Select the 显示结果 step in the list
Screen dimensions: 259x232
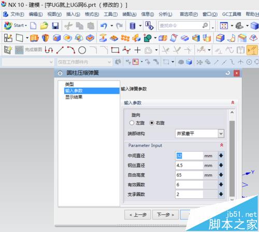[x=74, y=97]
